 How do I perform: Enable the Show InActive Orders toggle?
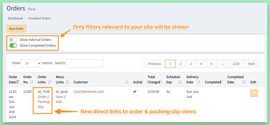click(13, 40)
